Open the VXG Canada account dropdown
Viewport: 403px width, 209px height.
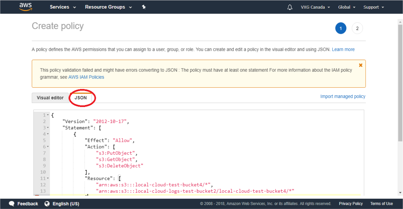pyautogui.click(x=315, y=7)
